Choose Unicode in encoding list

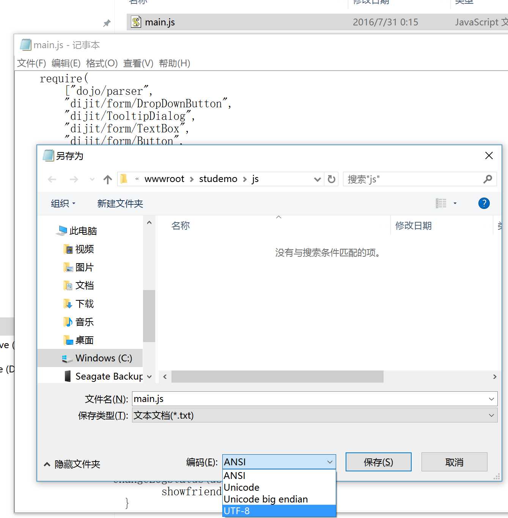tap(279, 487)
